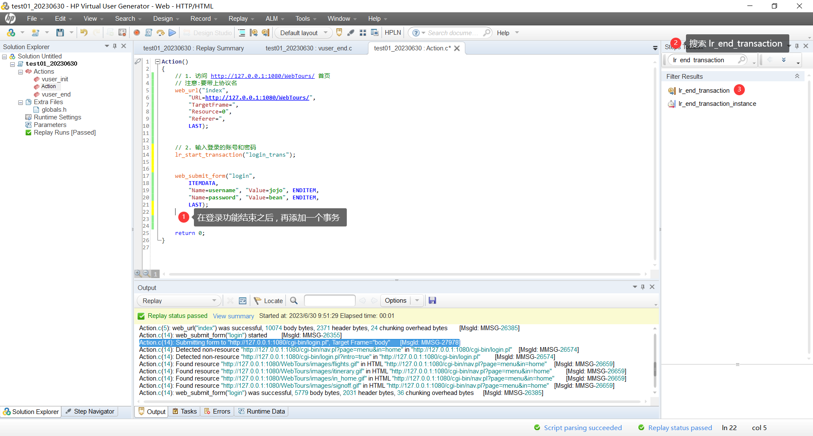Click the Options button
The image size is (813, 436).
coord(395,301)
